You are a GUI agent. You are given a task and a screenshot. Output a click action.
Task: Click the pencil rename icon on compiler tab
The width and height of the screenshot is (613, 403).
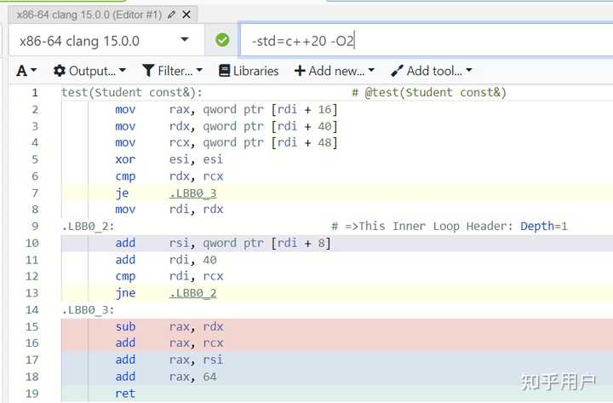click(x=172, y=14)
